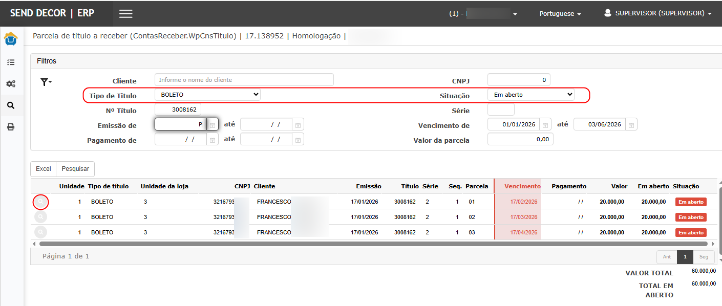Screen dimensions: 722x306
Task: Open calendar picker for Emissão de start date
Action: [213, 124]
